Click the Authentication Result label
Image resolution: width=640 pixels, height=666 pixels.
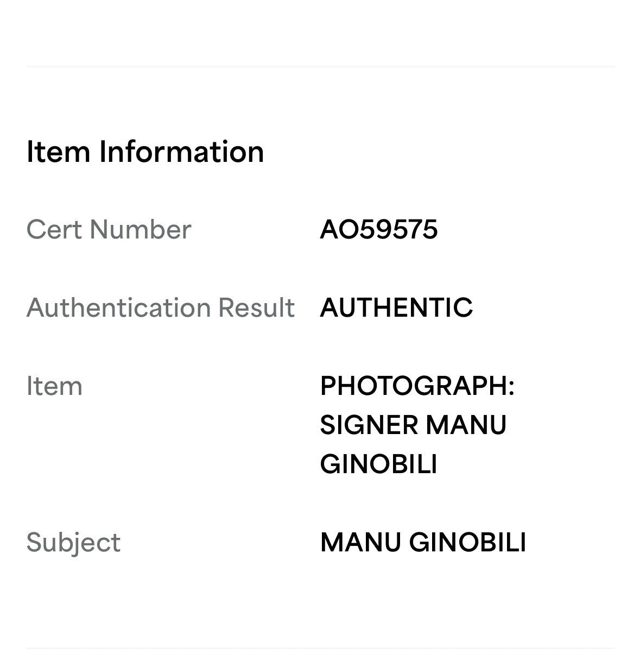[160, 307]
